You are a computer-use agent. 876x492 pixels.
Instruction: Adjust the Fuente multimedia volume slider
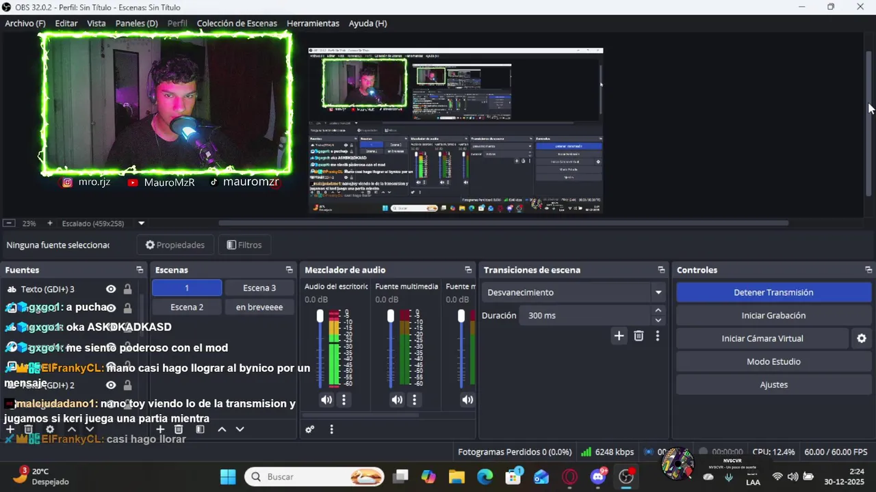391,348
